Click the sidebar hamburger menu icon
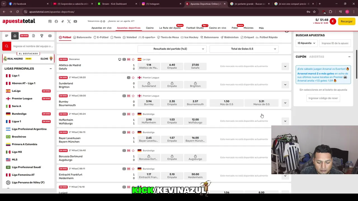Image resolution: width=358 pixels, height=201 pixels. click(x=7, y=36)
